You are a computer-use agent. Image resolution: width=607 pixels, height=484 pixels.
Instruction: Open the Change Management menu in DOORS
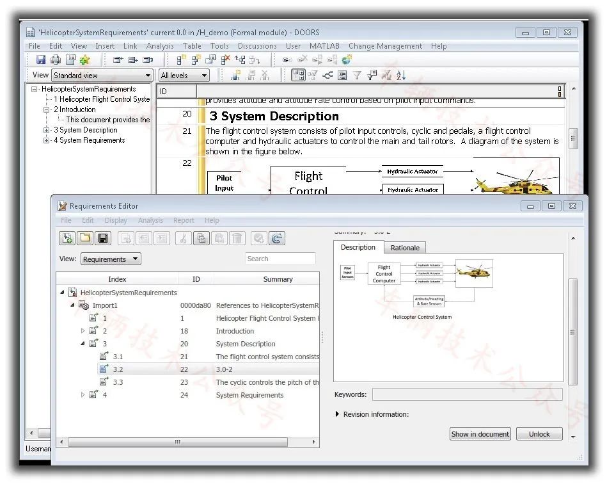click(385, 46)
